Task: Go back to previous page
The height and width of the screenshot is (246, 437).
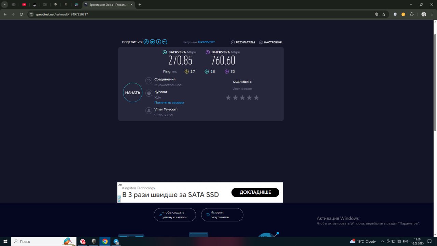Action: [5, 14]
